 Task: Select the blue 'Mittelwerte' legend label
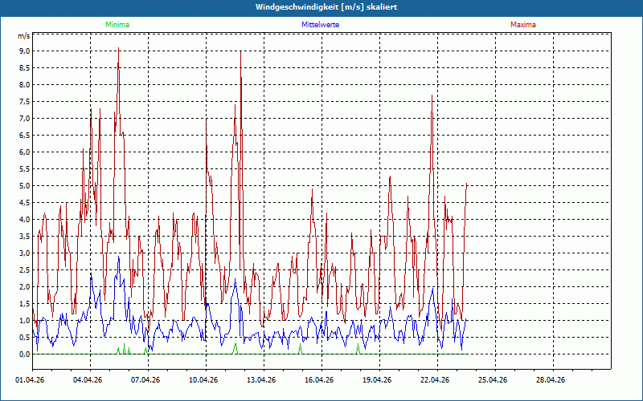(320, 25)
